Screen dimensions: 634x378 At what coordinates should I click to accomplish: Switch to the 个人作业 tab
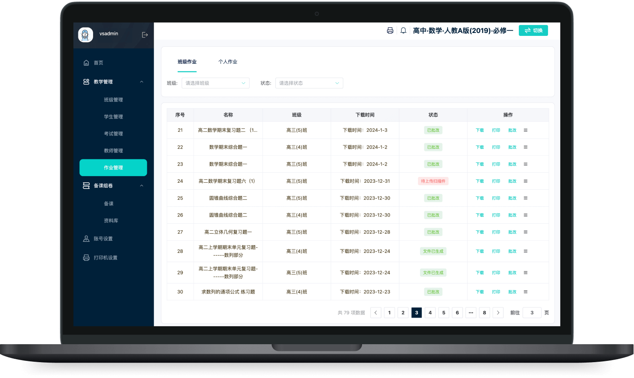coord(228,62)
